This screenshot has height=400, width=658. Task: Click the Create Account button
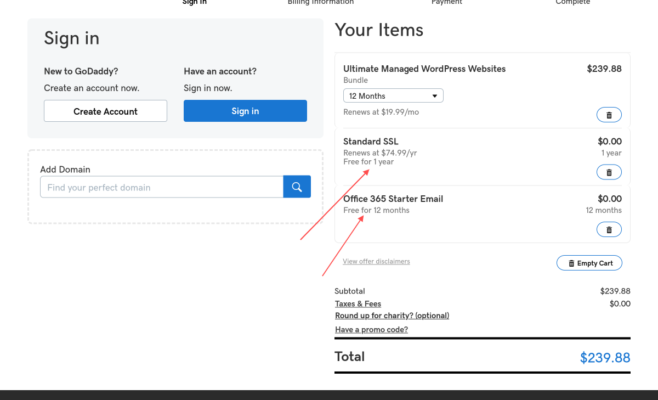(x=105, y=111)
